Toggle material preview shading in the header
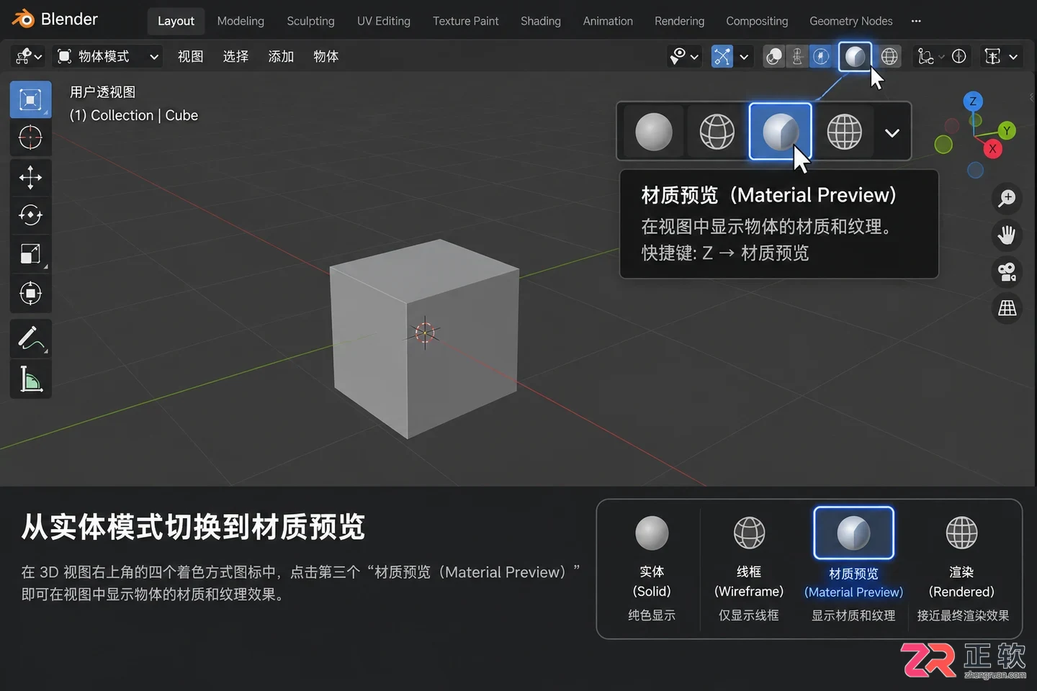The width and height of the screenshot is (1037, 691). pos(855,56)
